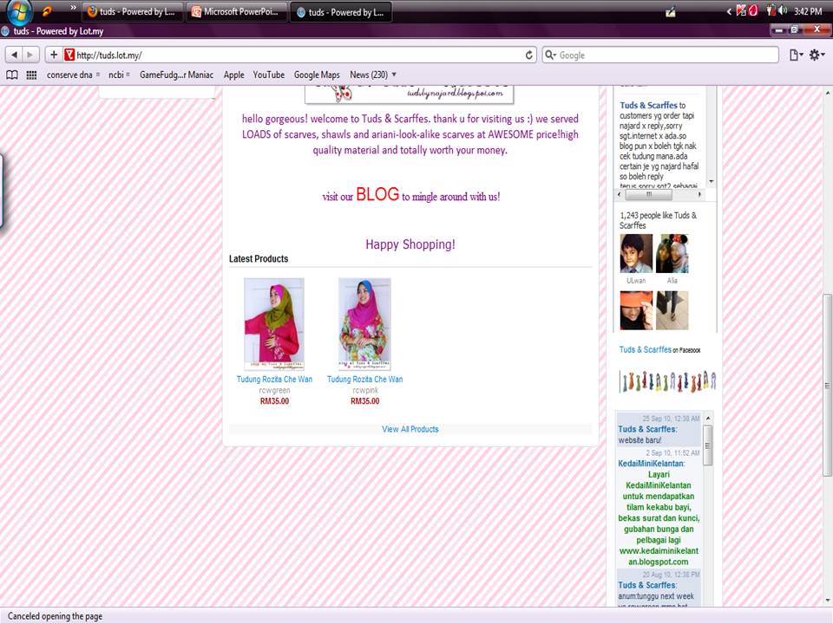
Task: Click the site favicon in address bar
Action: click(69, 55)
